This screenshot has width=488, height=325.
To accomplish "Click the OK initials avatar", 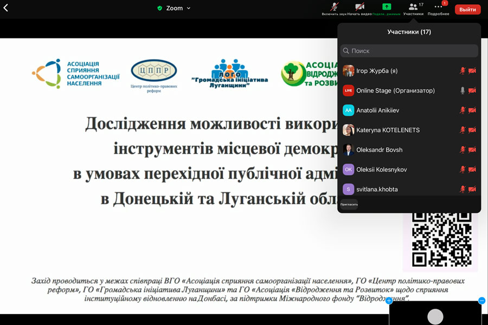I will pyautogui.click(x=348, y=170).
